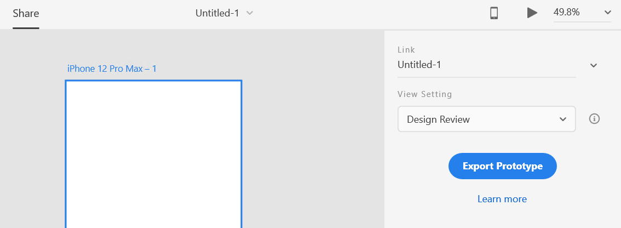
Task: Open the zoom level dropdown arrow
Action: (607, 13)
